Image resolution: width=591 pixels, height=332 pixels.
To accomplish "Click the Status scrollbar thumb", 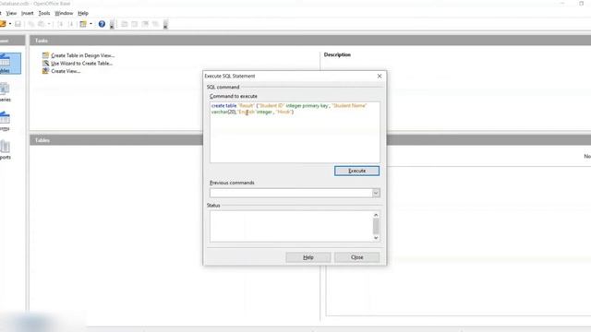I will [376, 226].
